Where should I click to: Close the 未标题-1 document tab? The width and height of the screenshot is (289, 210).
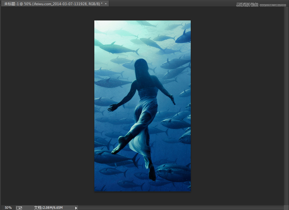click(106, 3)
